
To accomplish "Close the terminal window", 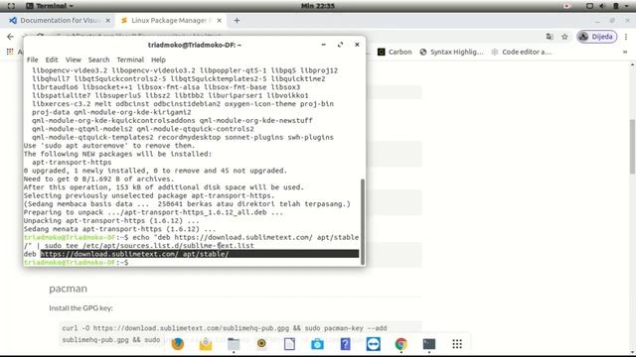I will pyautogui.click(x=357, y=45).
